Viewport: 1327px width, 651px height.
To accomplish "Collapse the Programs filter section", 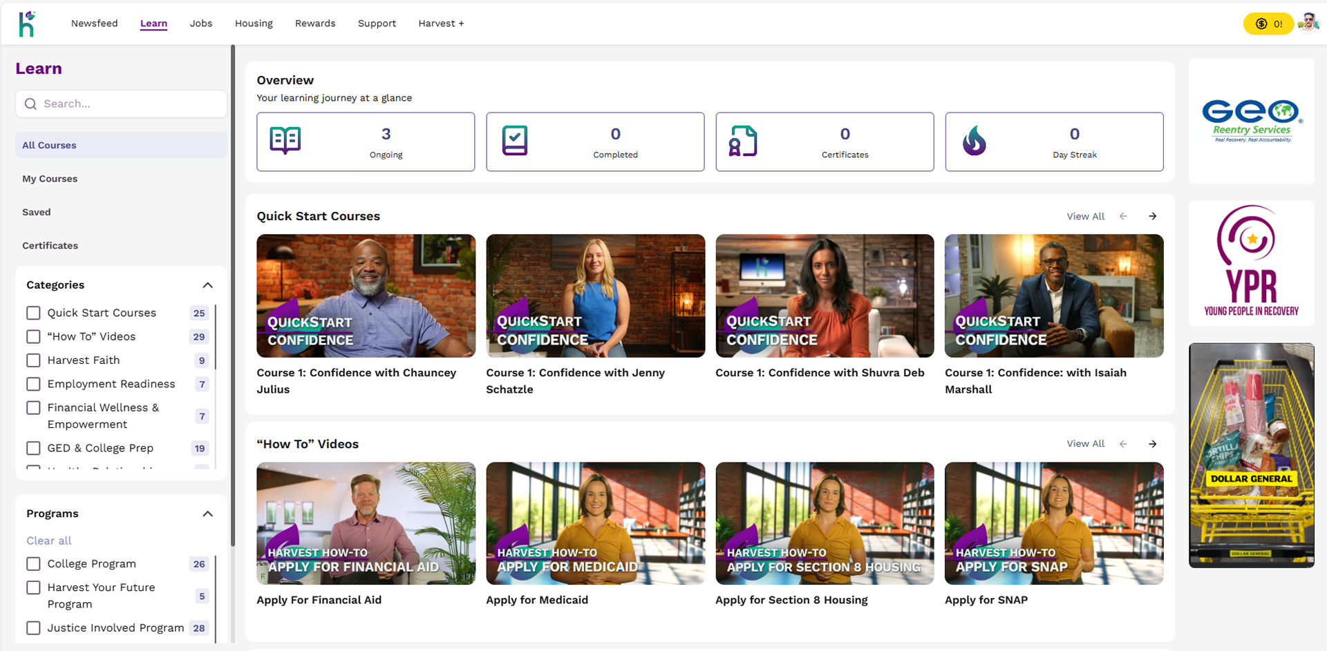I will click(x=207, y=514).
